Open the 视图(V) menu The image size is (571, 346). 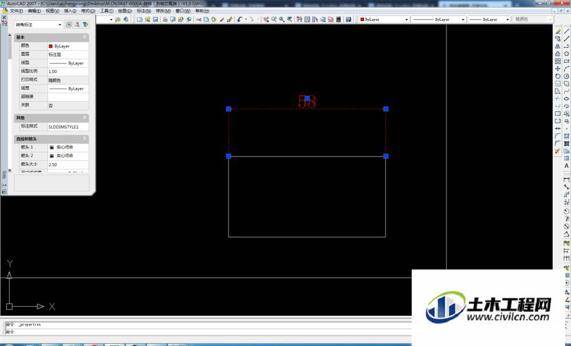(x=53, y=11)
